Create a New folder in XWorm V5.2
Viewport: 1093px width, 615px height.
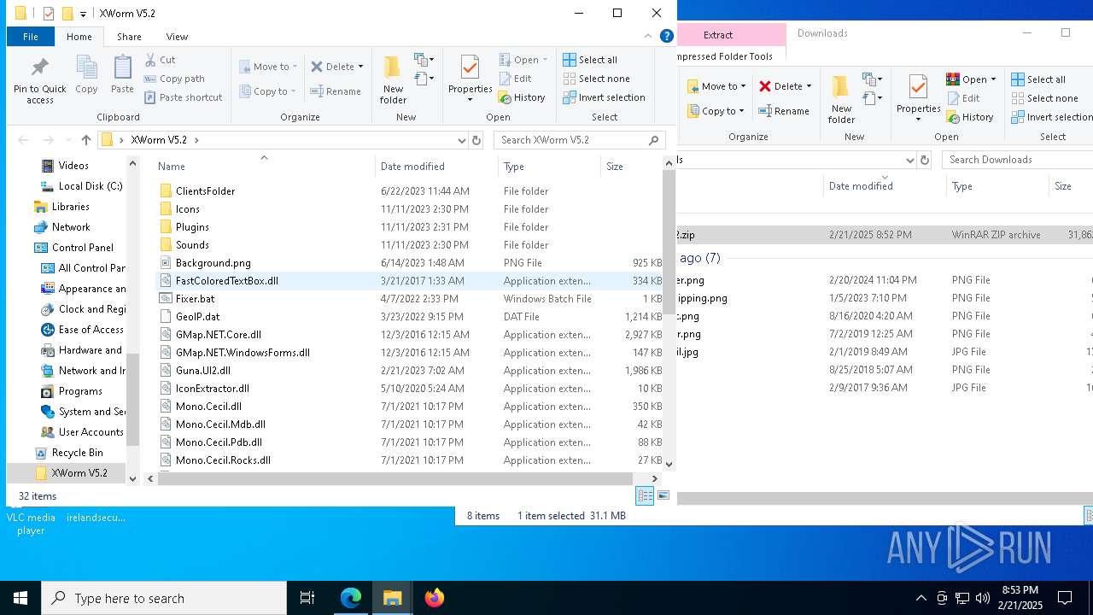click(393, 79)
